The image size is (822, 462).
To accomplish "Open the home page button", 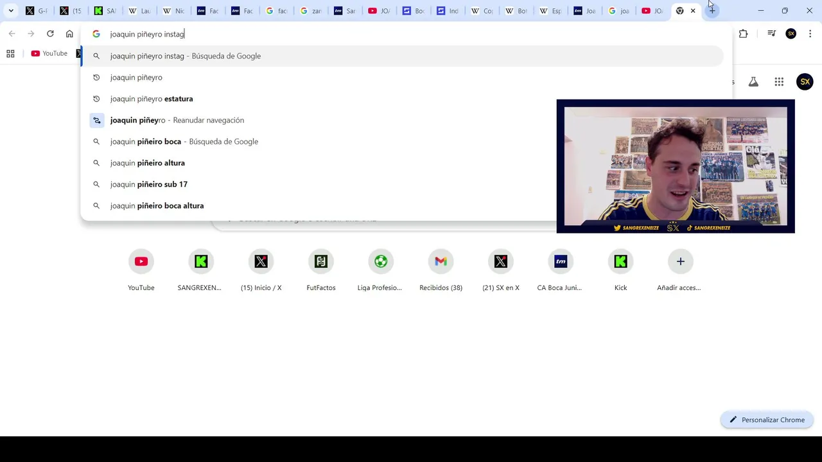I will tap(69, 34).
